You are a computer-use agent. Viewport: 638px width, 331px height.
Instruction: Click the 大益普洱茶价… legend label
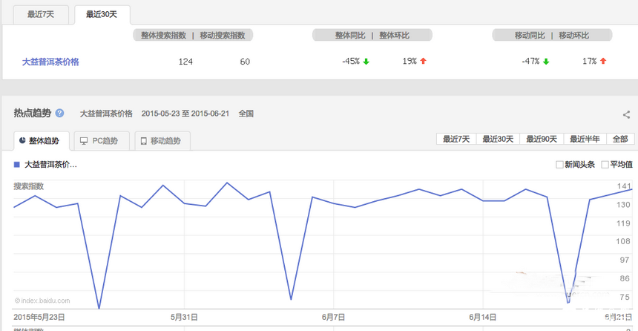tap(51, 165)
